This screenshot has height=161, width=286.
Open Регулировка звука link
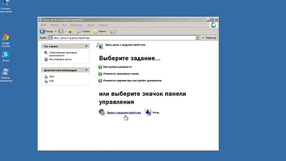[x=60, y=59]
